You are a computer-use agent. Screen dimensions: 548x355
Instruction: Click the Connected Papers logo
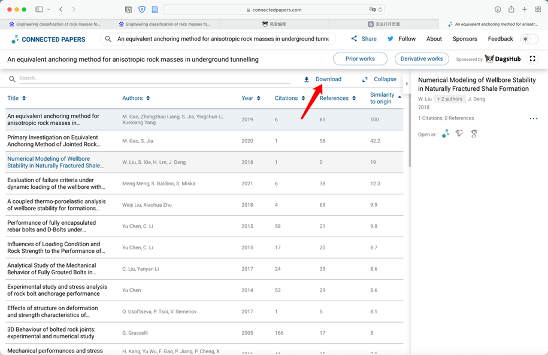pos(49,39)
